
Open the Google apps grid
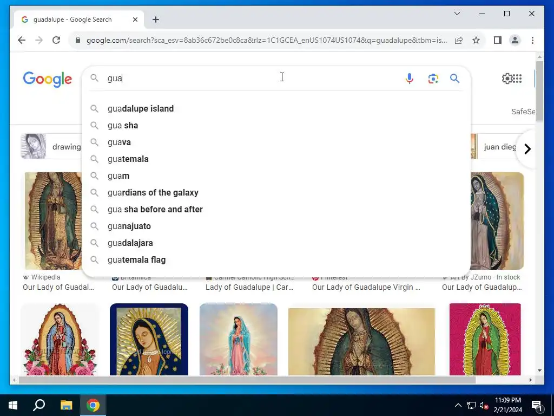517,78
